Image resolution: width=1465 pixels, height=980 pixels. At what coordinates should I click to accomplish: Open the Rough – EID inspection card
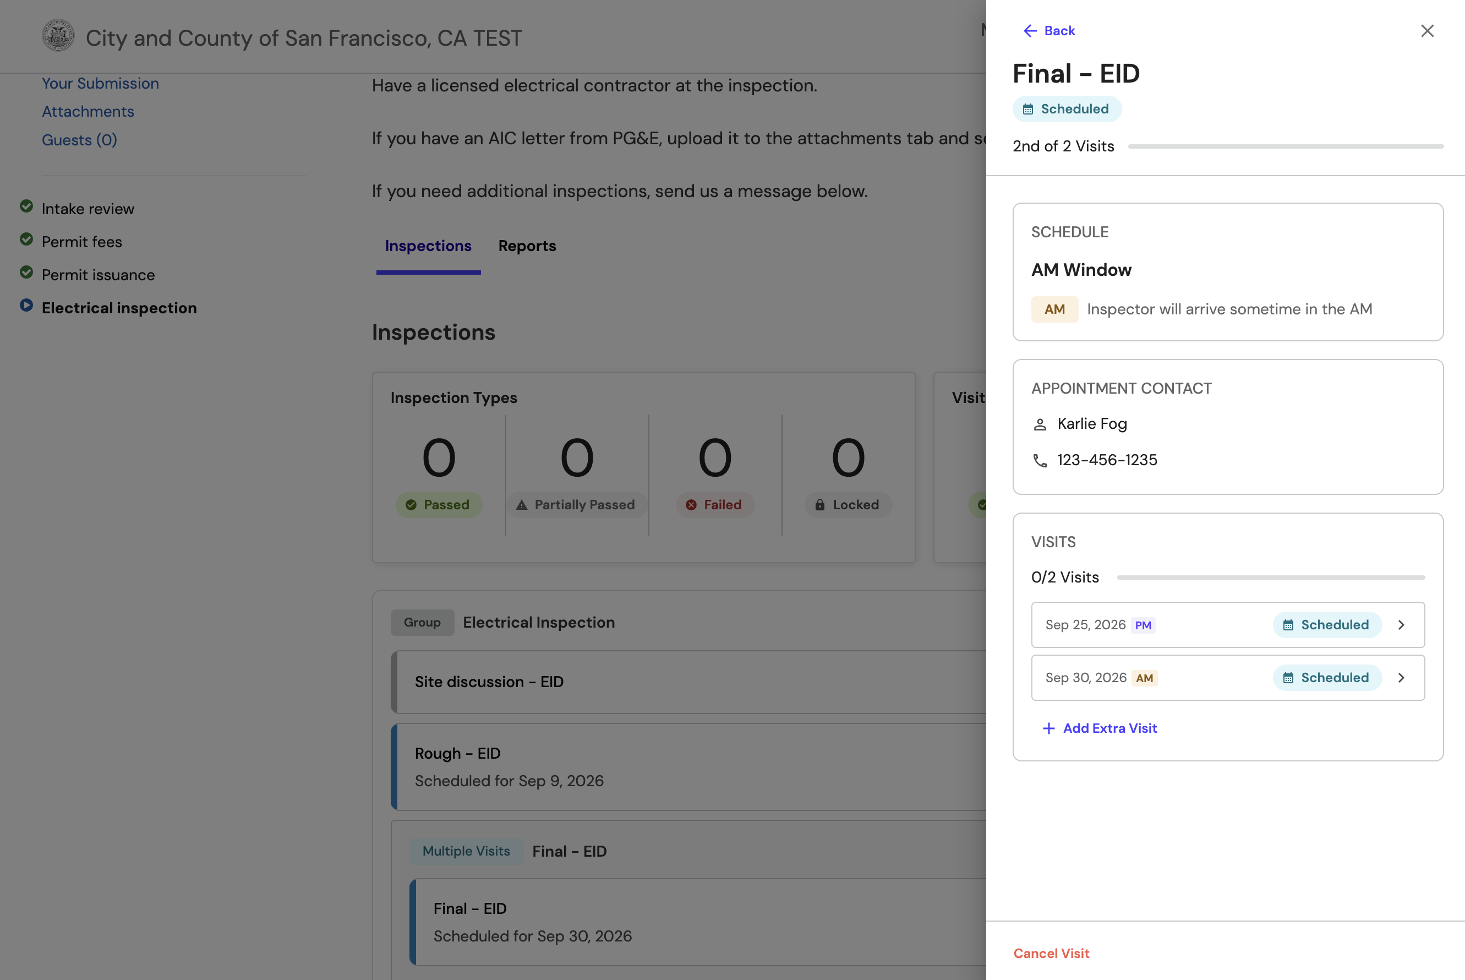click(x=688, y=767)
